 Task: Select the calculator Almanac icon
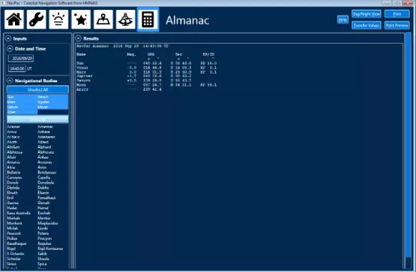(x=148, y=19)
